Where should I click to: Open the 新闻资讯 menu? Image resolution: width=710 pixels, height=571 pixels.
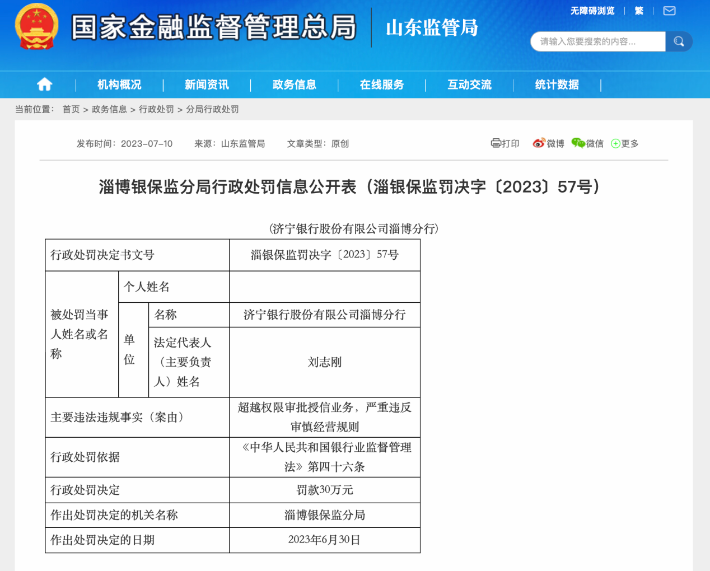pos(207,85)
